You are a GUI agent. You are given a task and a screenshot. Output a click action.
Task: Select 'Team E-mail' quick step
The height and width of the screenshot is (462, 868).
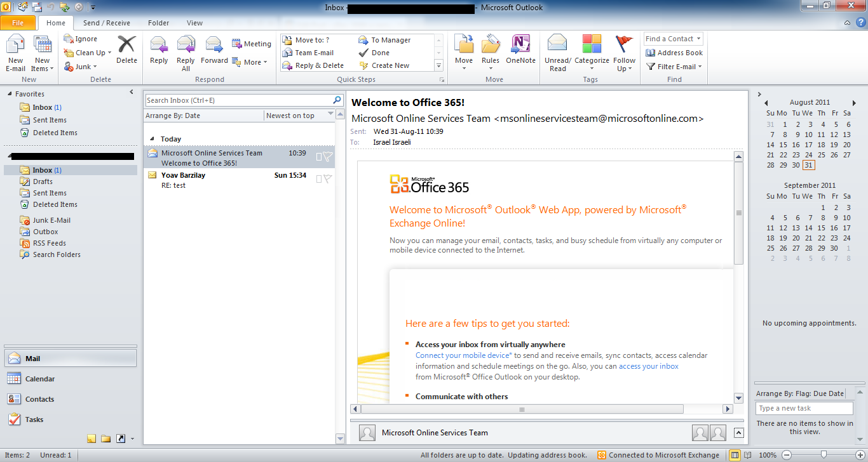(309, 53)
